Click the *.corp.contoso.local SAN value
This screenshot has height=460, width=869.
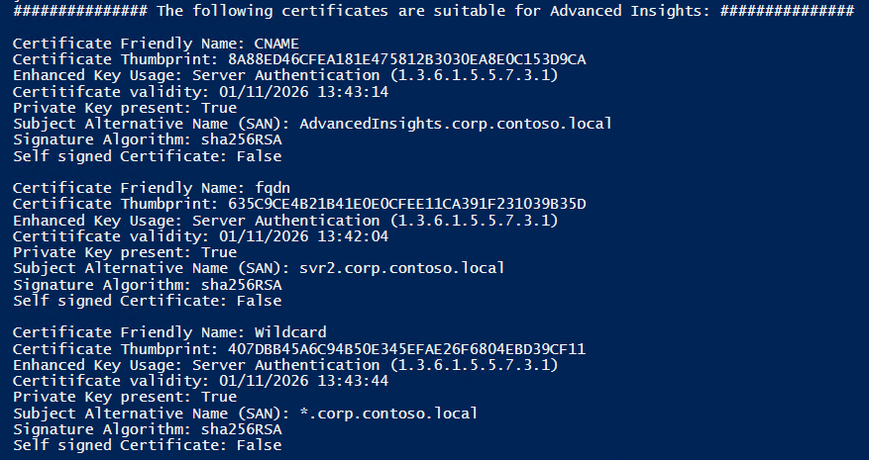[x=388, y=413]
